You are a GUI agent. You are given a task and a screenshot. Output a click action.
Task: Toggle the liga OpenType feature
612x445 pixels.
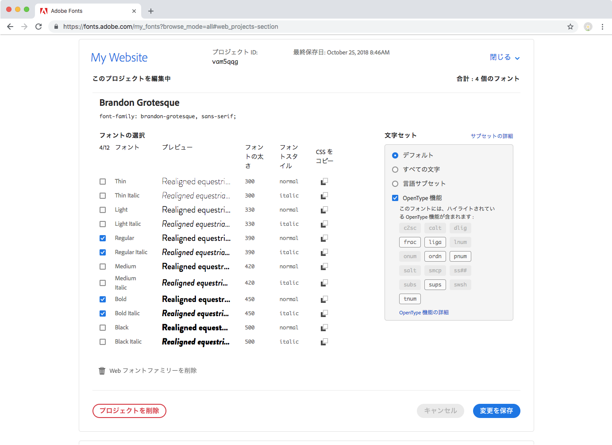435,242
